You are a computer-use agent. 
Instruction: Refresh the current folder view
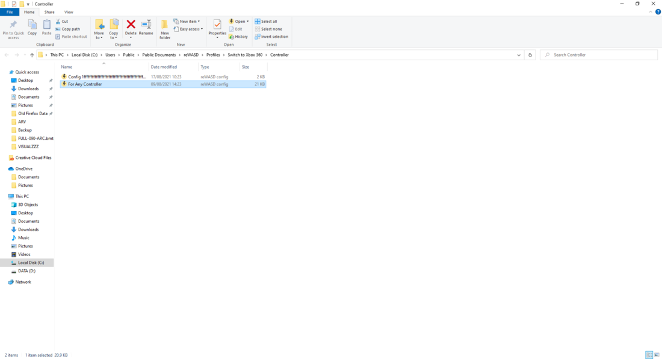tap(530, 55)
